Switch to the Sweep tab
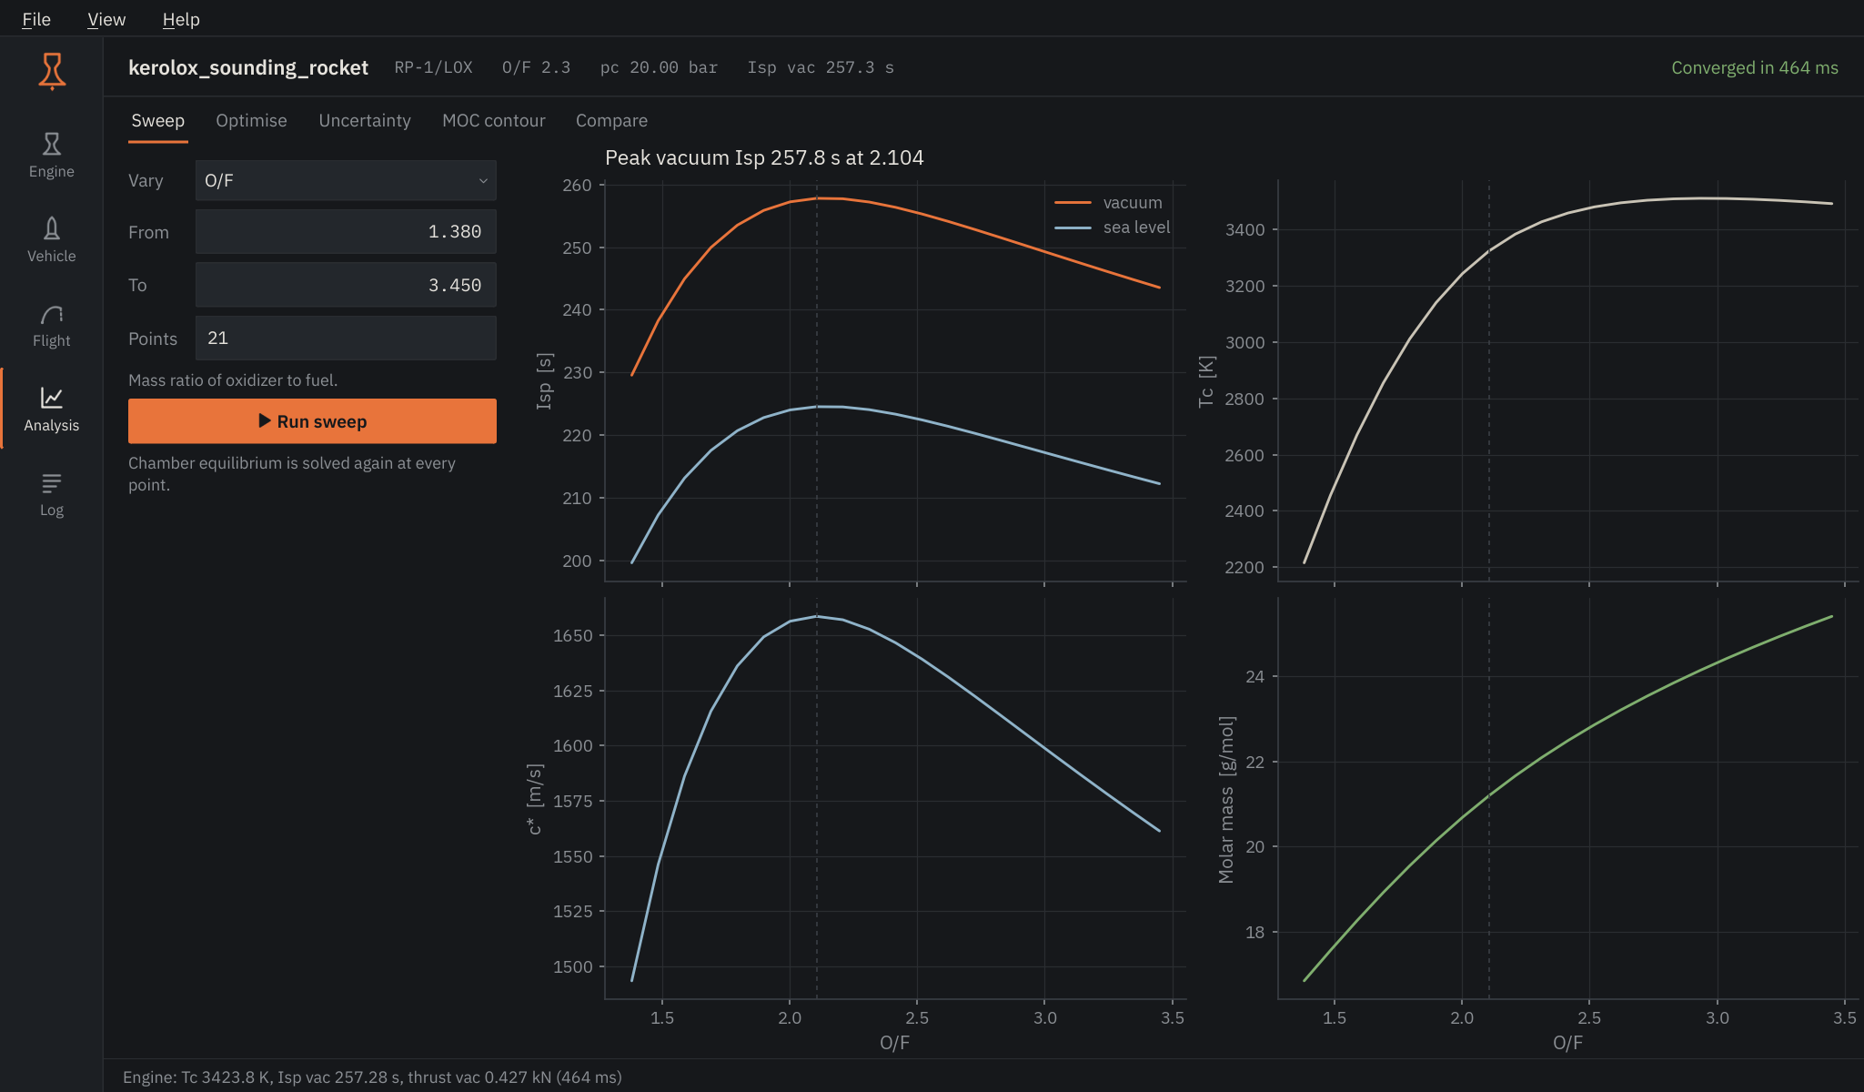This screenshot has height=1092, width=1864. 157,121
